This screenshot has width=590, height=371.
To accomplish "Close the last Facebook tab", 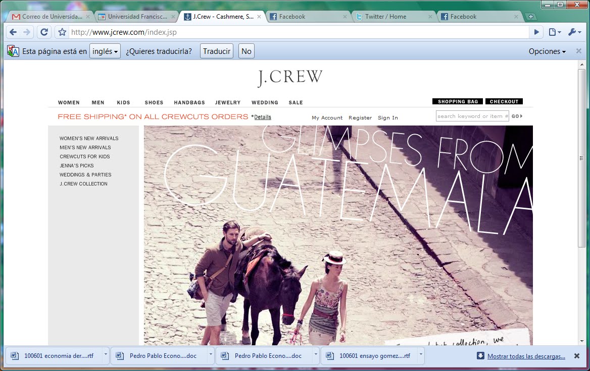I will coord(516,17).
